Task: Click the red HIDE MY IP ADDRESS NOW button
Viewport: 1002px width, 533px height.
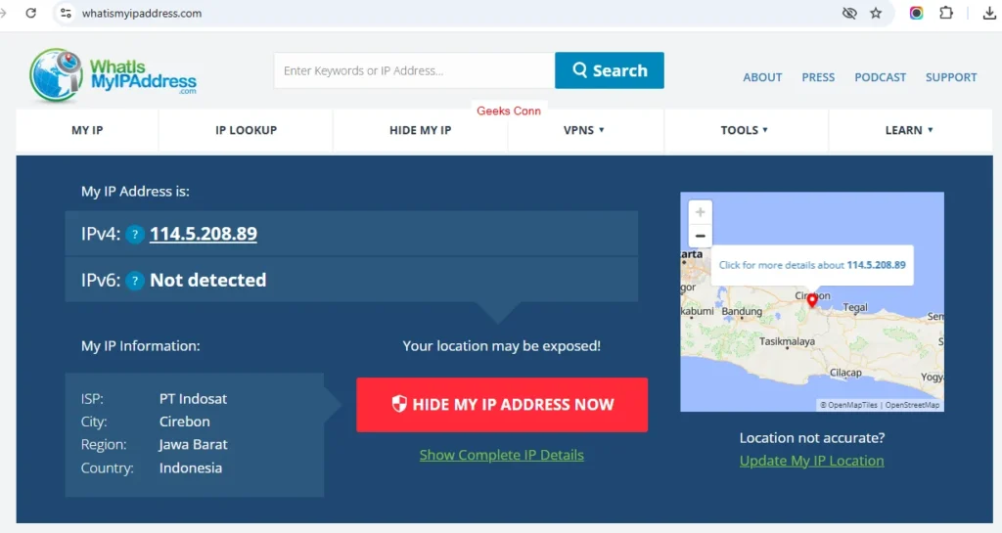Action: [x=502, y=405]
